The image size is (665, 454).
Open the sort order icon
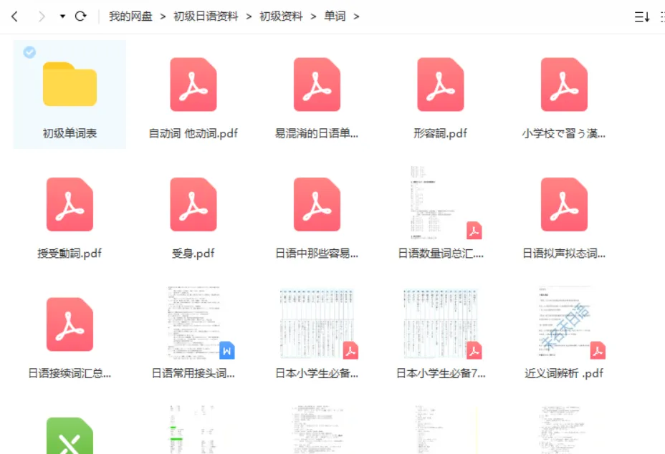641,17
